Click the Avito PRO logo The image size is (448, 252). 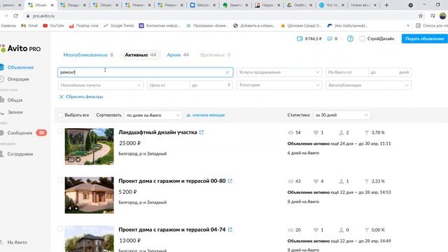tap(20, 48)
